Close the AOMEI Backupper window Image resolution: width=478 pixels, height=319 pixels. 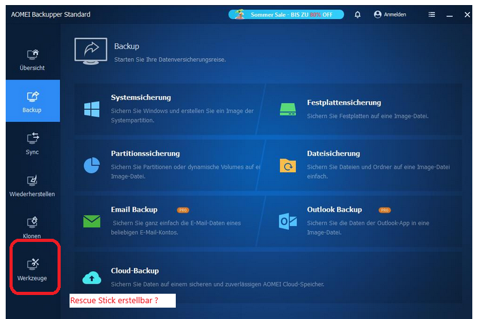point(467,15)
